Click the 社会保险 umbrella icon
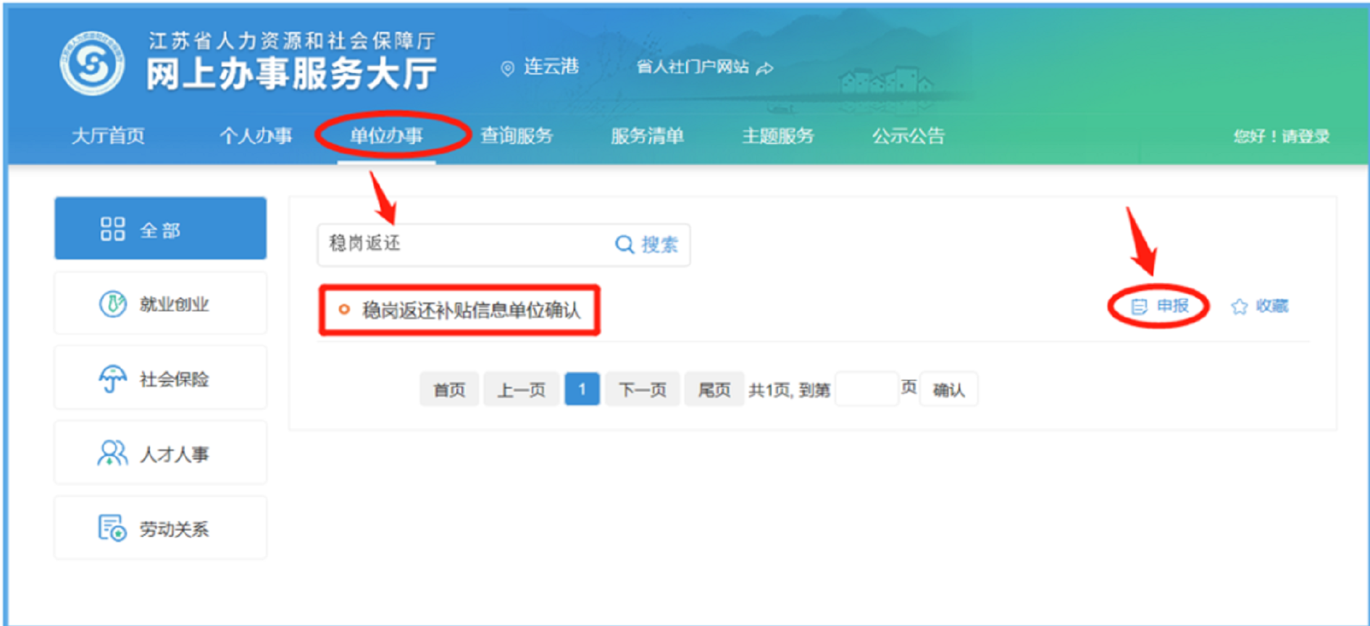Image resolution: width=1370 pixels, height=626 pixels. (112, 378)
